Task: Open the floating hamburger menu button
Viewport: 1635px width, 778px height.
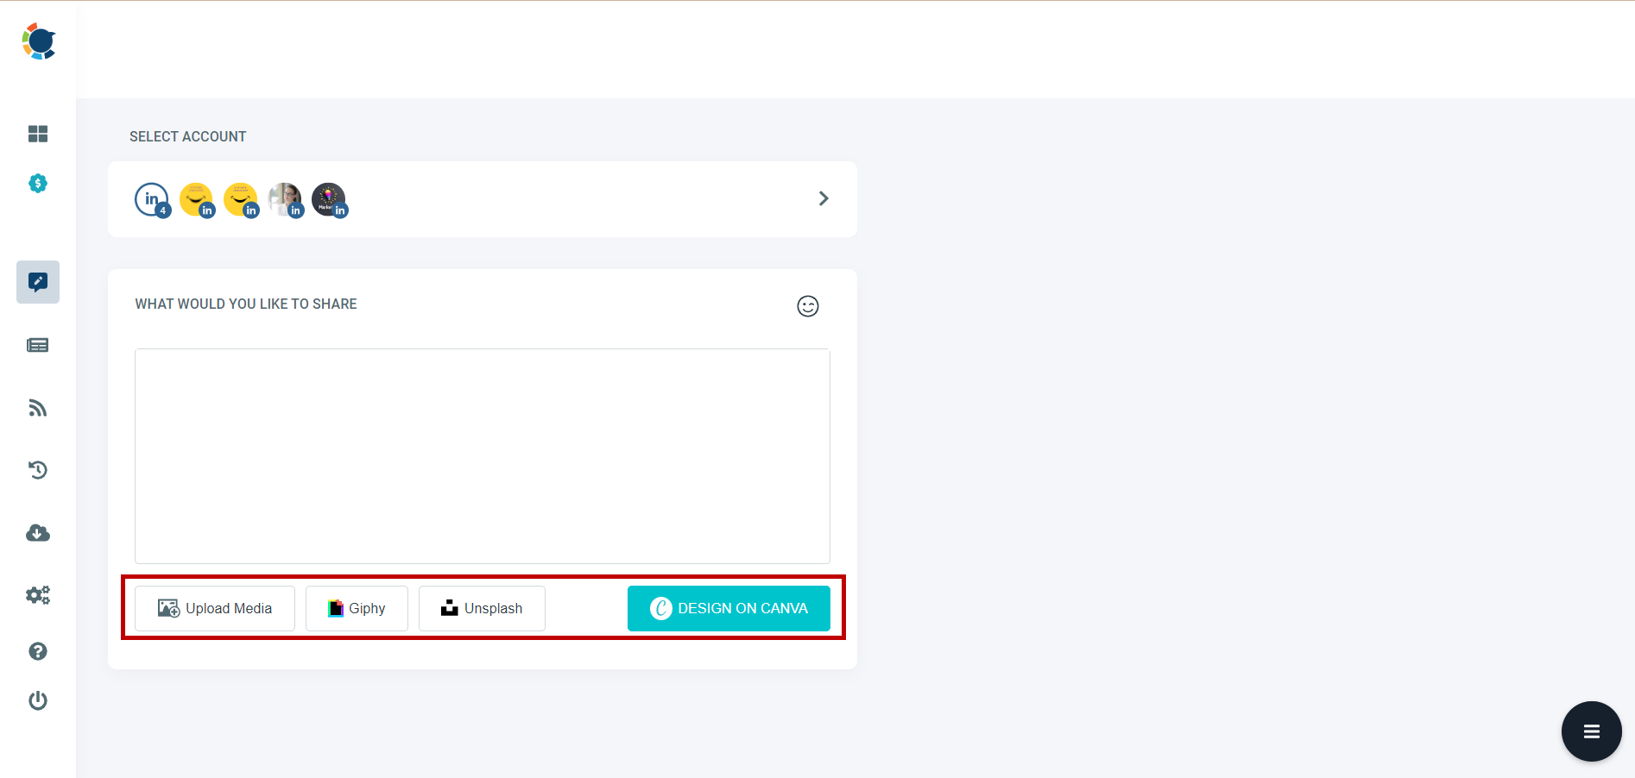Action: [x=1591, y=731]
